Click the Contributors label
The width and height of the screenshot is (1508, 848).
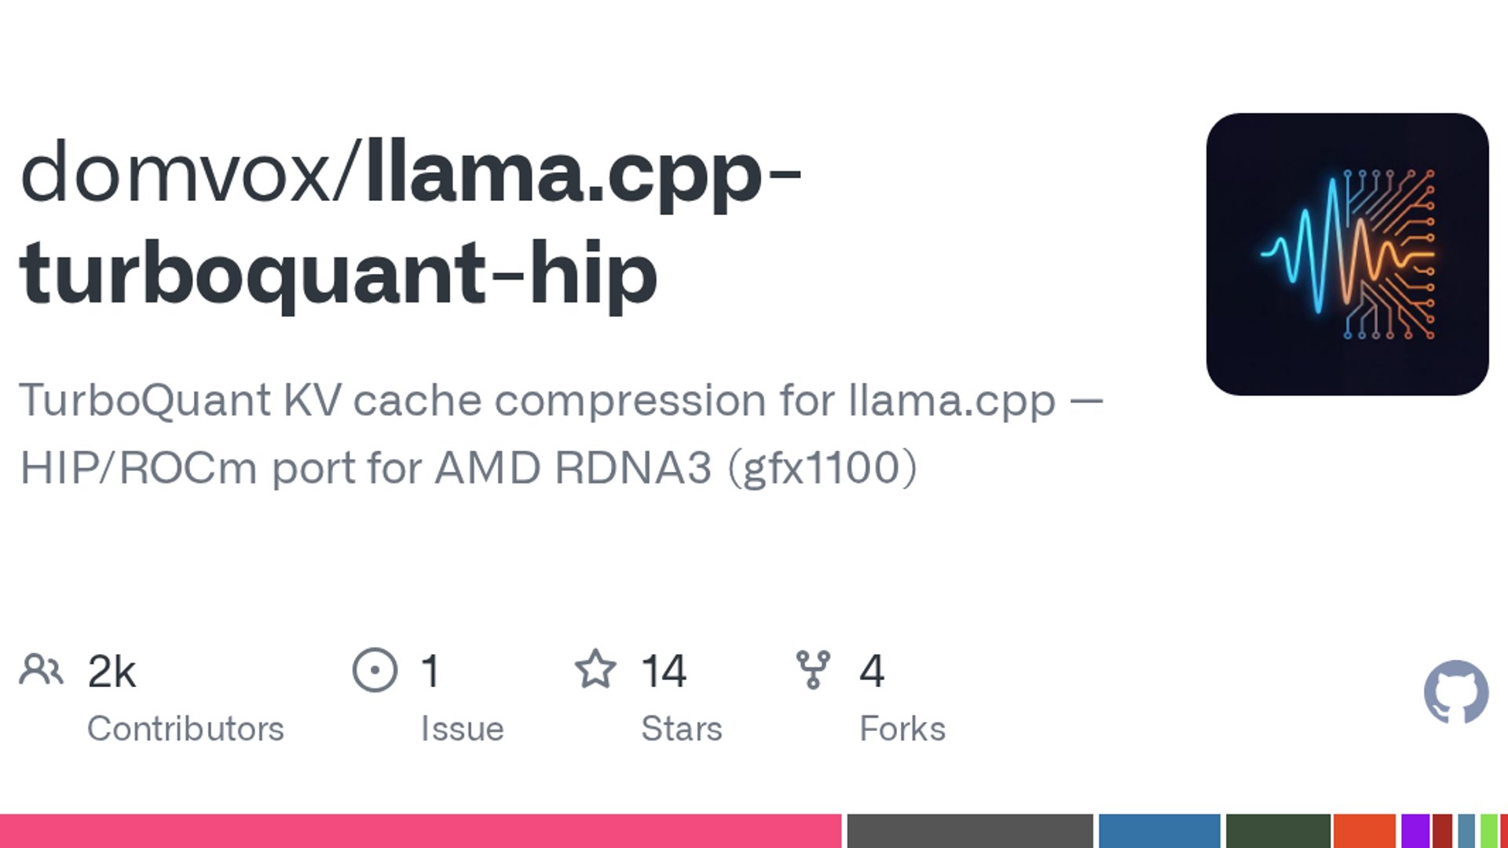tap(185, 729)
